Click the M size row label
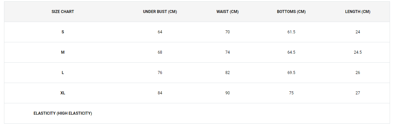Image resolution: width=394 pixels, height=125 pixels. (x=63, y=52)
